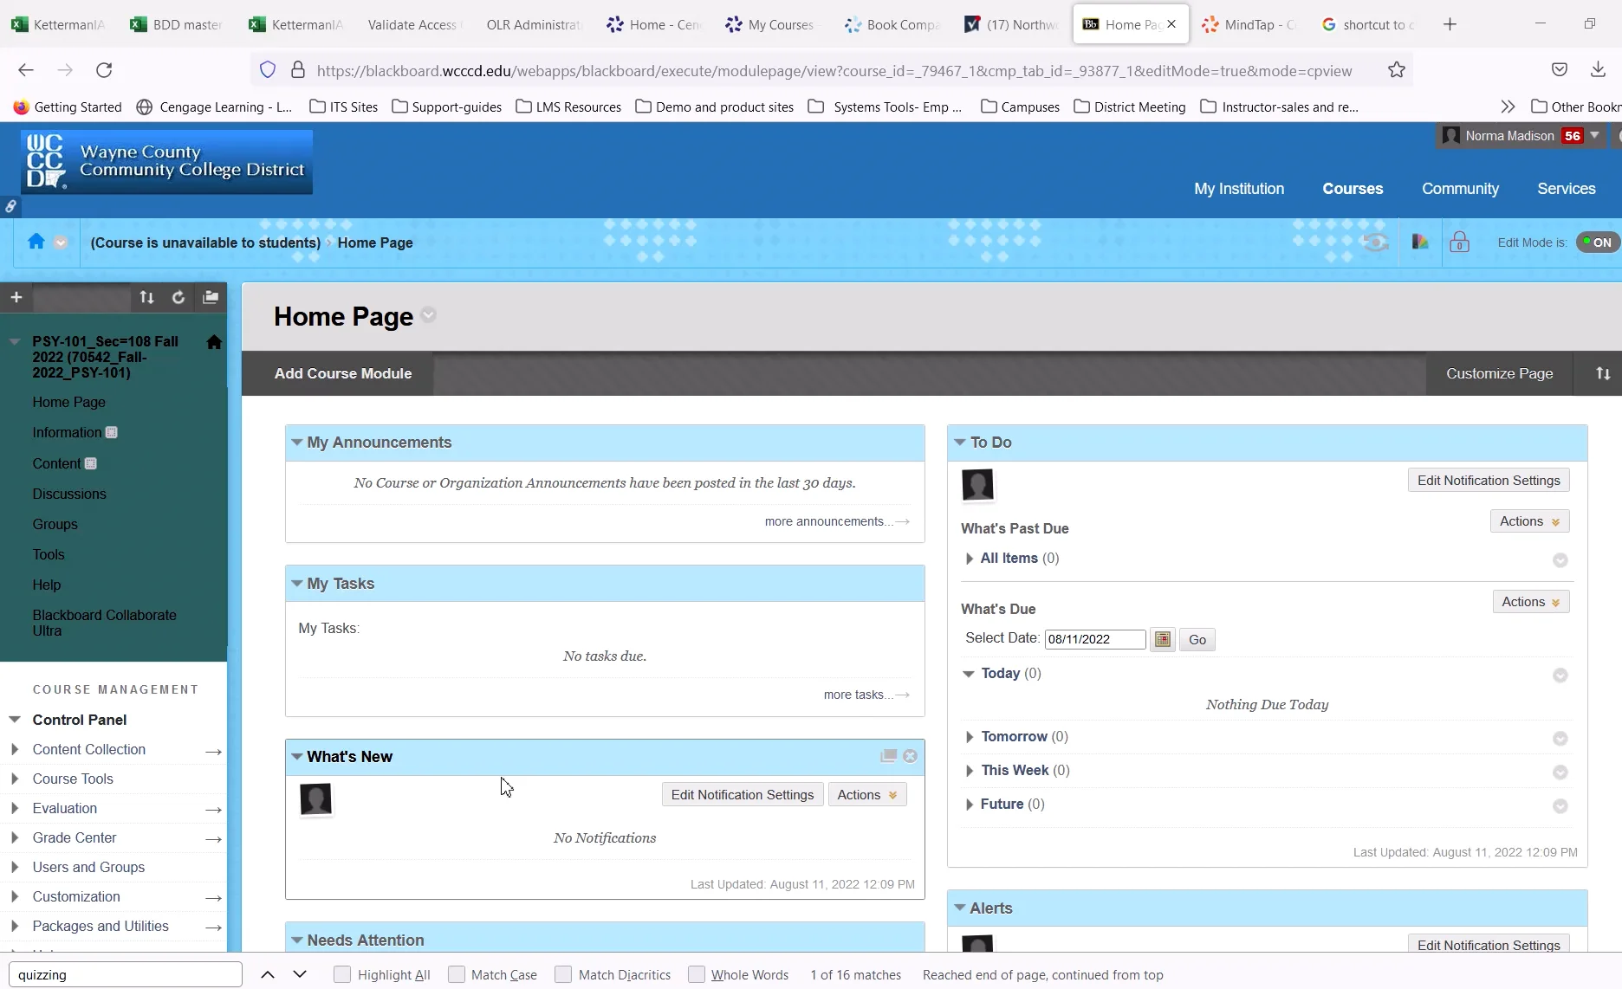Open the calendar picker next to Select Date
Viewport: 1622px width, 989px height.
pos(1162,639)
